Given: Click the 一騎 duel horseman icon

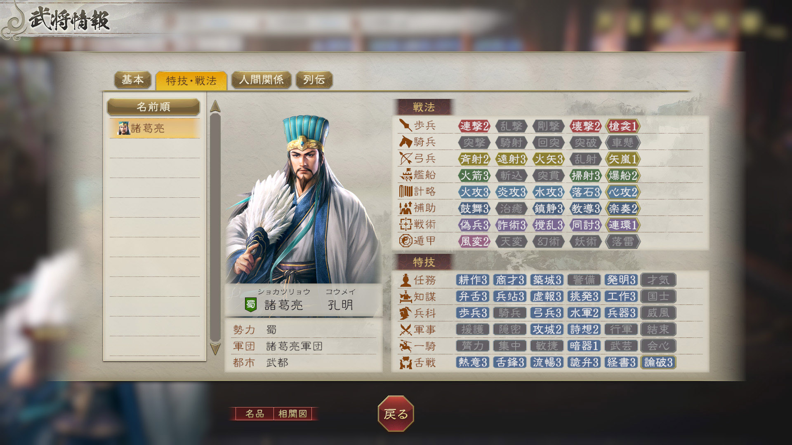Looking at the screenshot, I should (405, 346).
